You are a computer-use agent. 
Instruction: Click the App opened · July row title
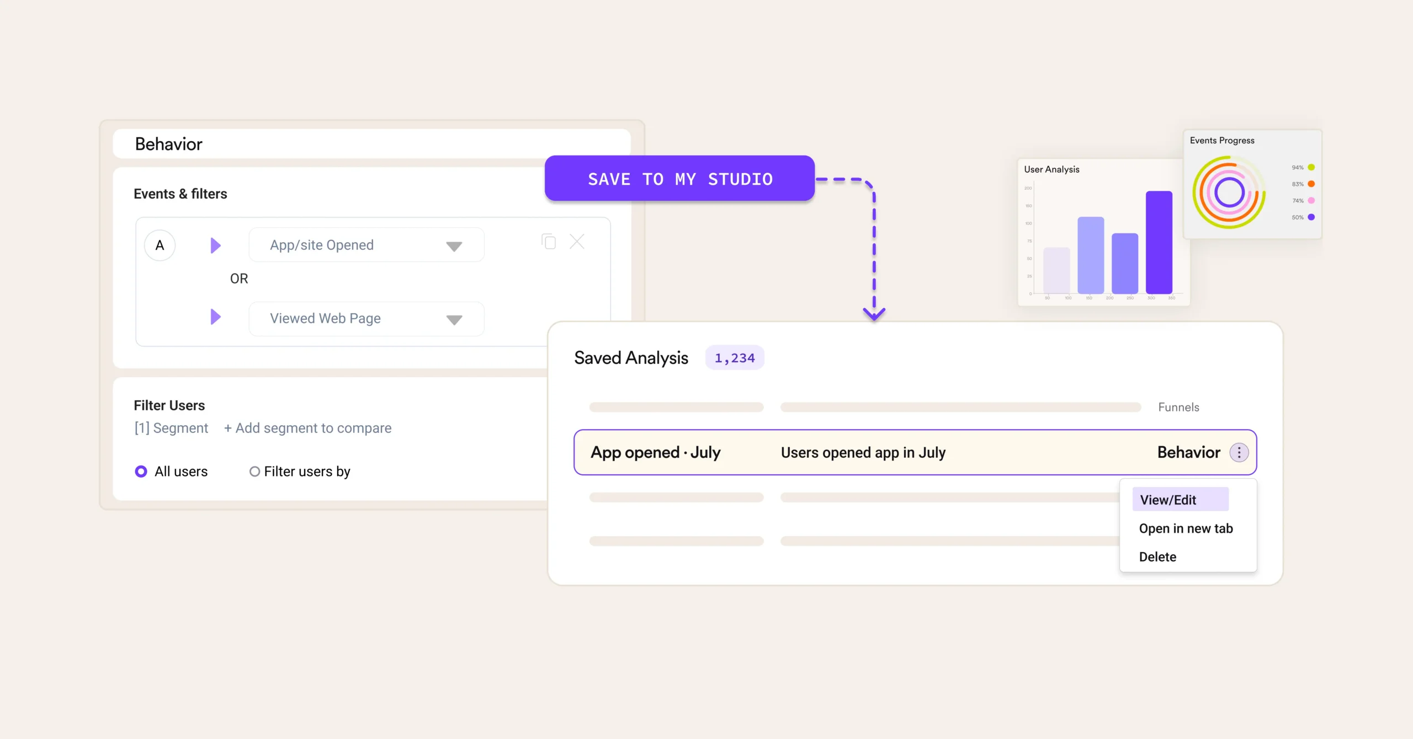click(x=656, y=453)
